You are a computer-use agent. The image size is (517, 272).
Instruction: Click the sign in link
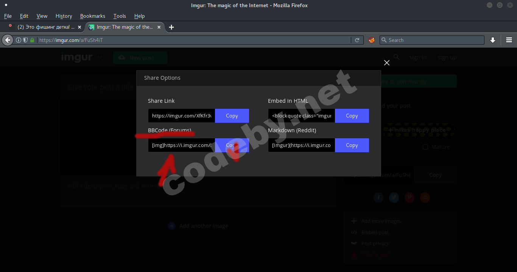tap(418, 57)
